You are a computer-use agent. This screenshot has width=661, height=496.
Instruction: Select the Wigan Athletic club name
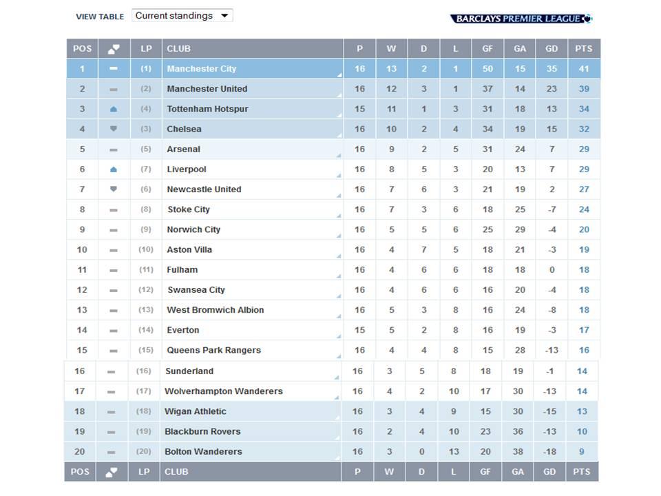point(196,411)
